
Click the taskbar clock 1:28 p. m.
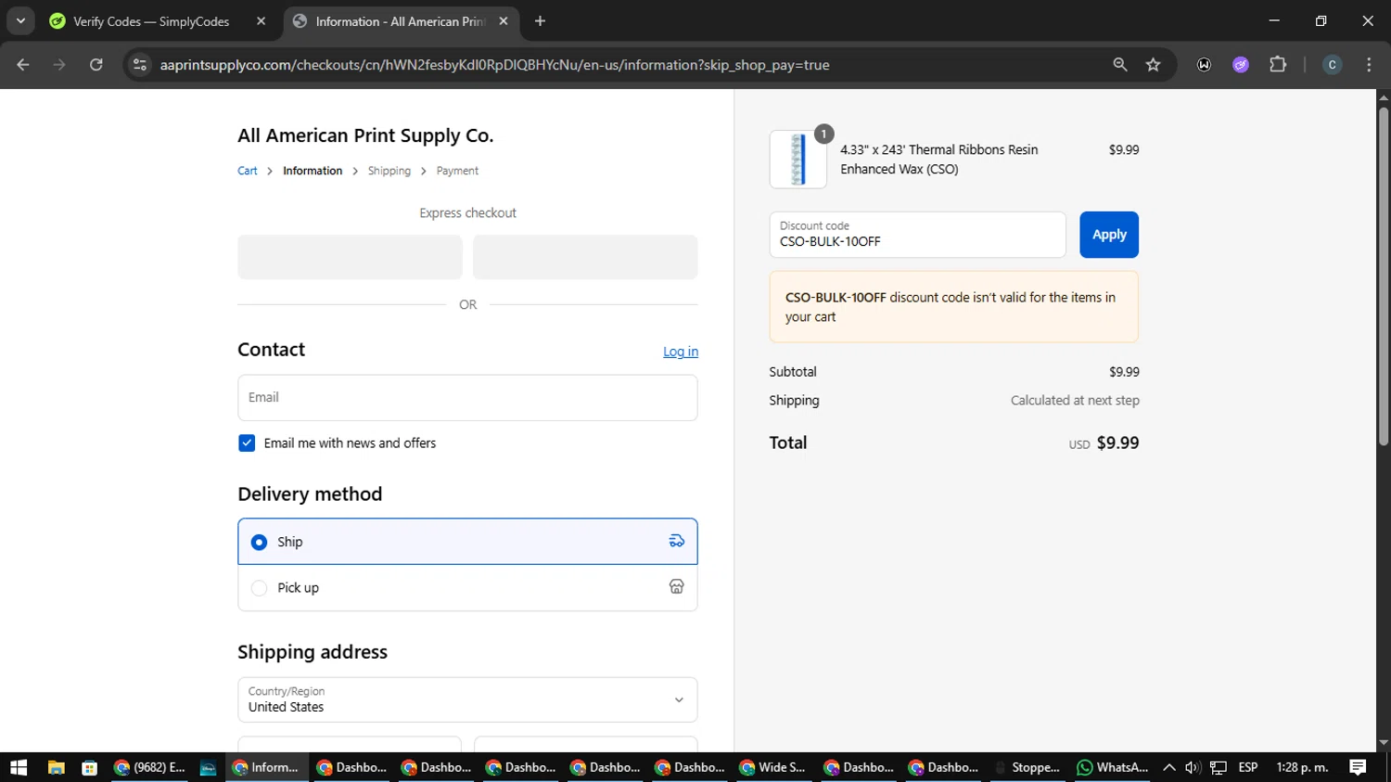(x=1302, y=767)
